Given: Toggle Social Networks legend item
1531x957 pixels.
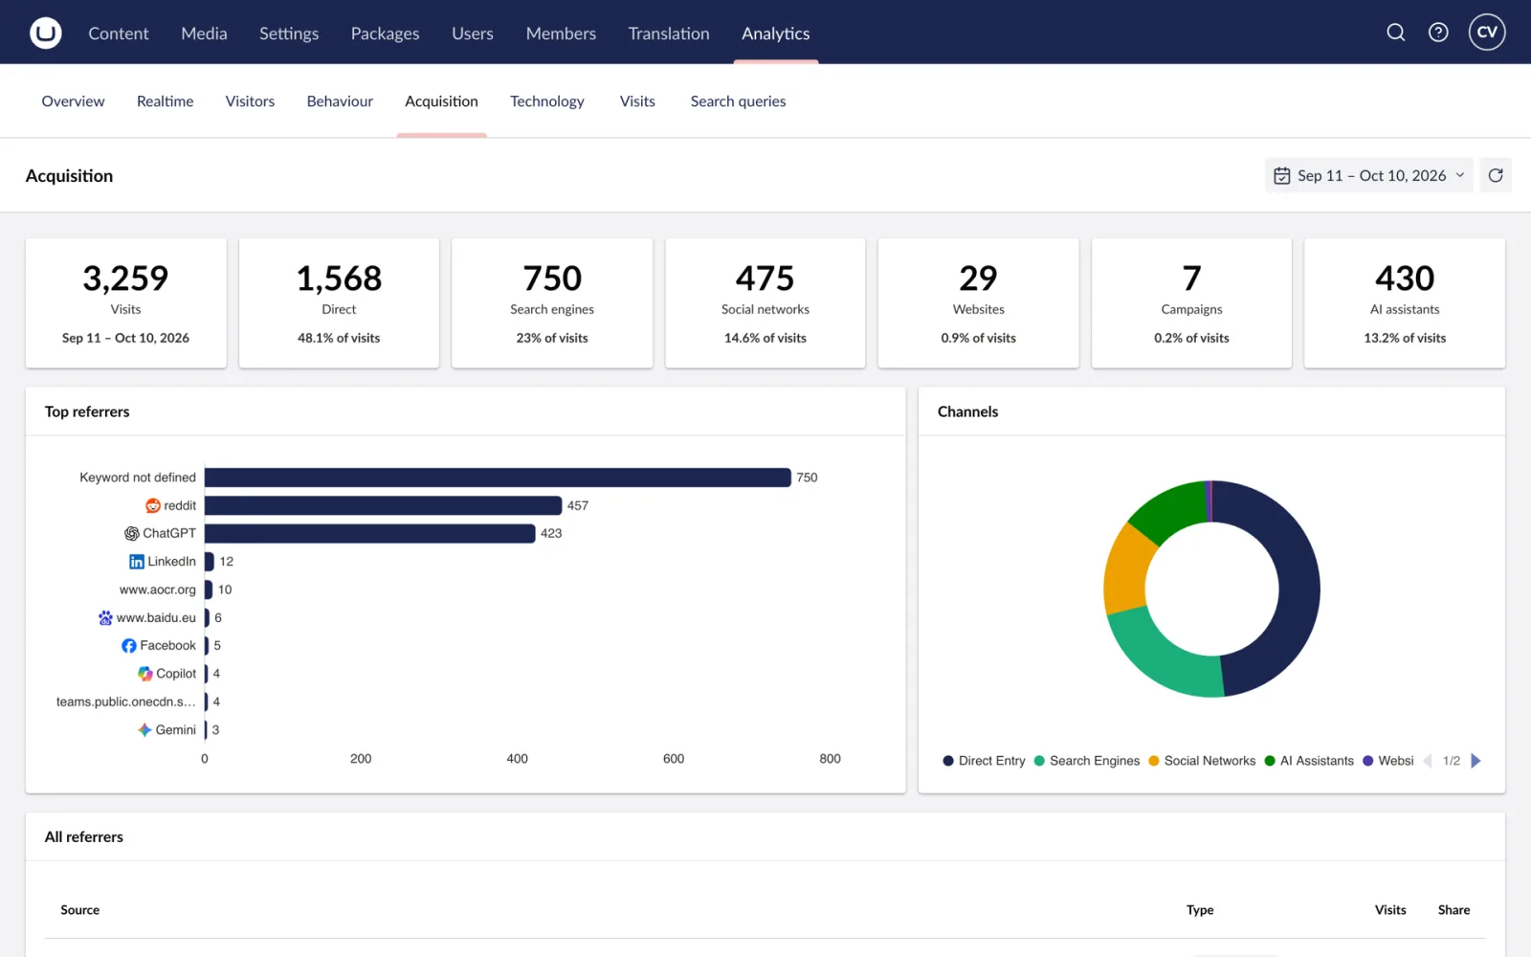Looking at the screenshot, I should (1202, 761).
